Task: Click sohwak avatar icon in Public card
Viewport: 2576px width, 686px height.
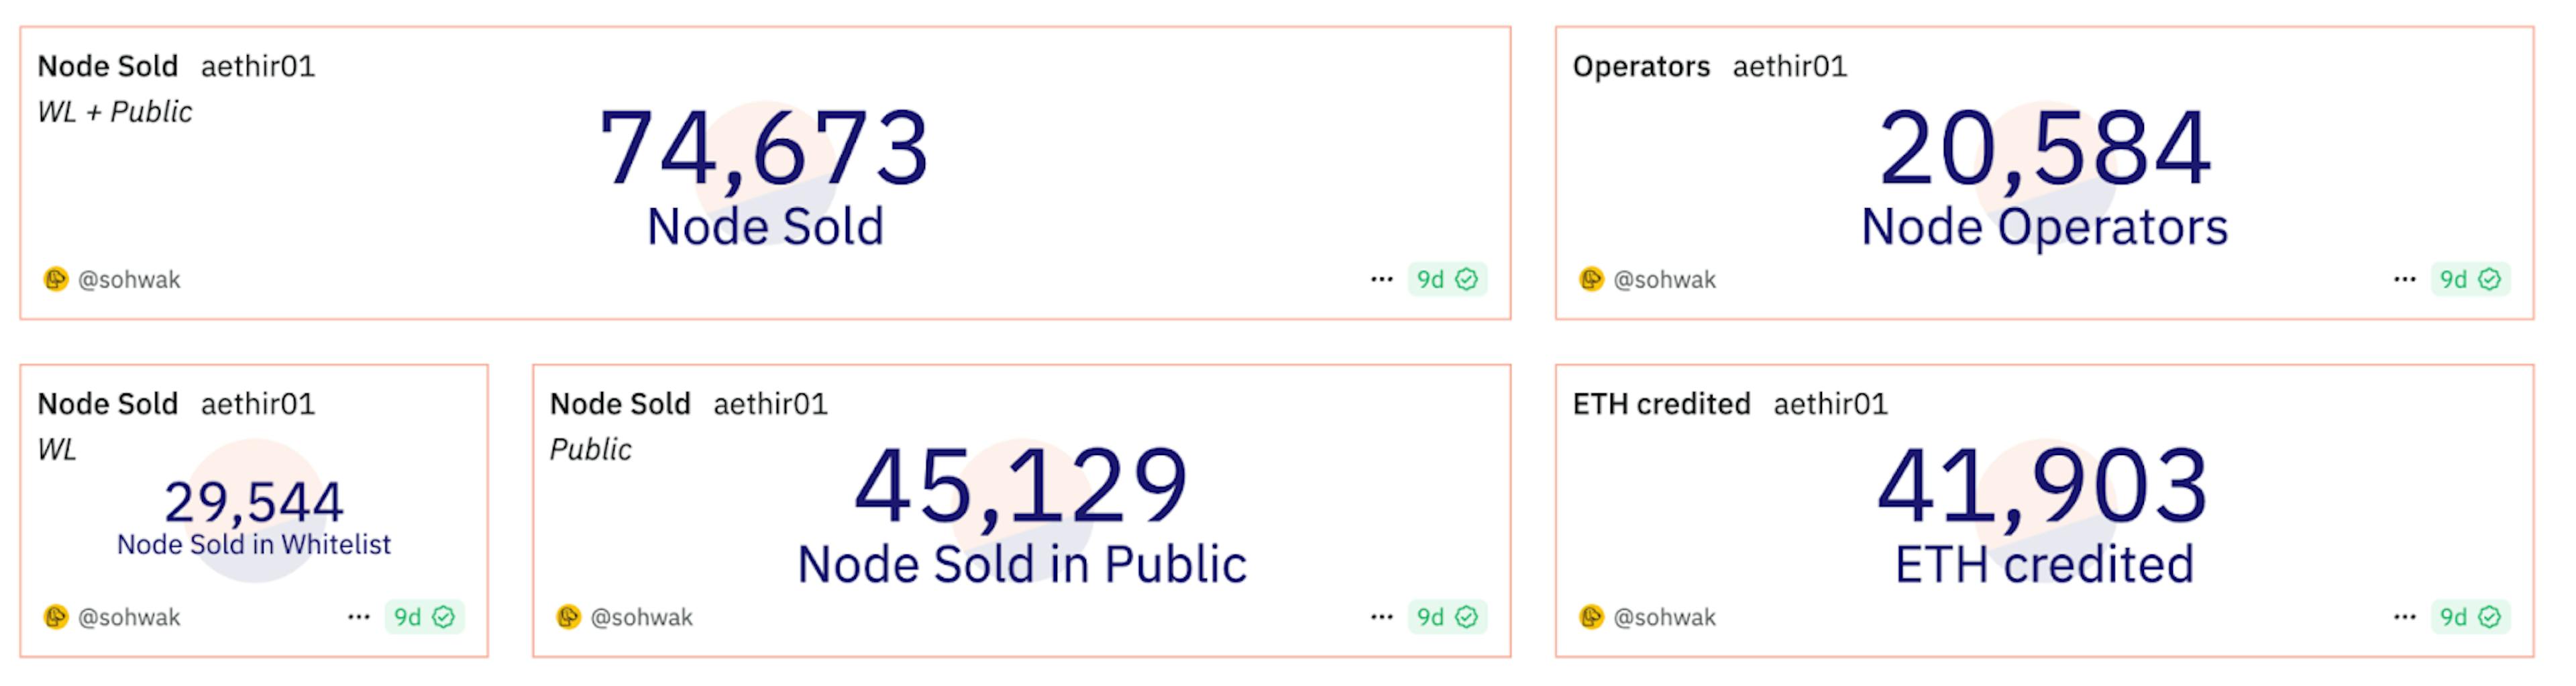Action: (568, 617)
